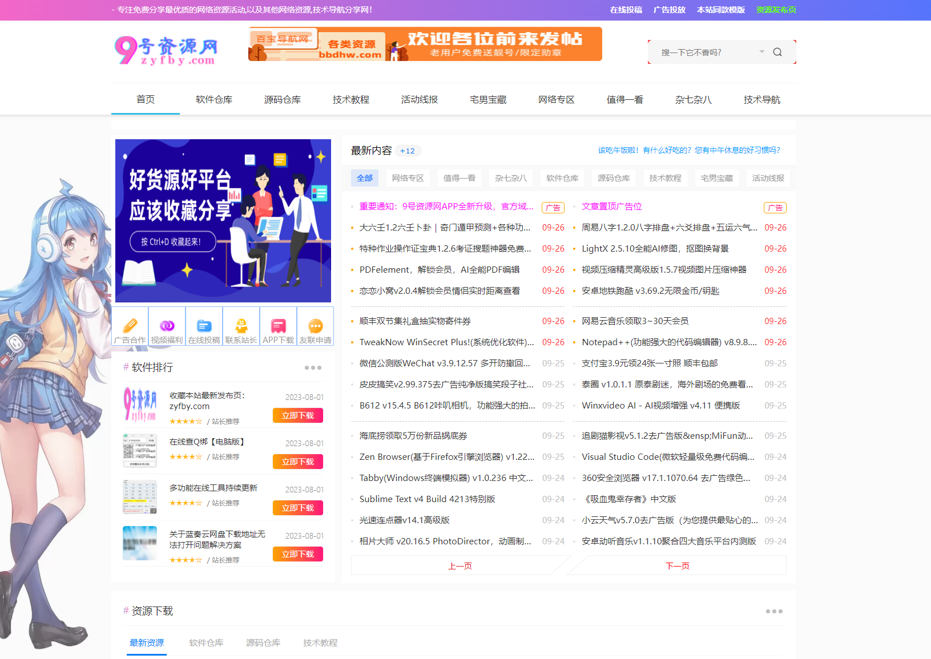Open three-dots menu beside 资源下载

tap(774, 611)
